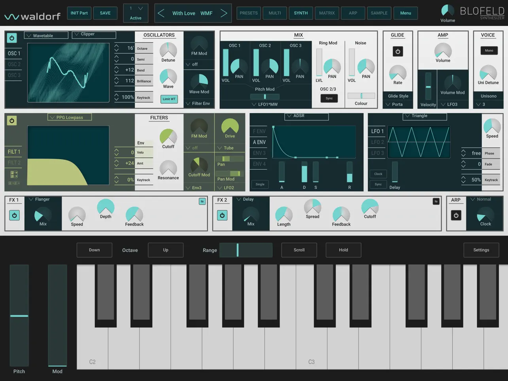Image resolution: width=508 pixels, height=381 pixels.
Task: Go to next preset with right arrow
Action: 223,13
